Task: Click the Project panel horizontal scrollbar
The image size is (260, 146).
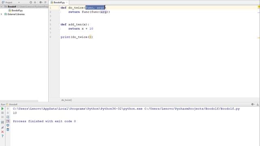Action: click(19, 101)
